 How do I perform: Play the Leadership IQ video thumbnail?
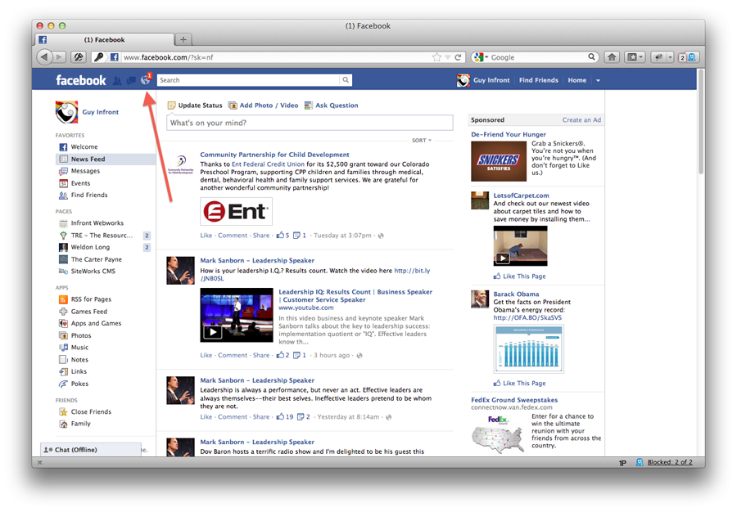tap(237, 315)
